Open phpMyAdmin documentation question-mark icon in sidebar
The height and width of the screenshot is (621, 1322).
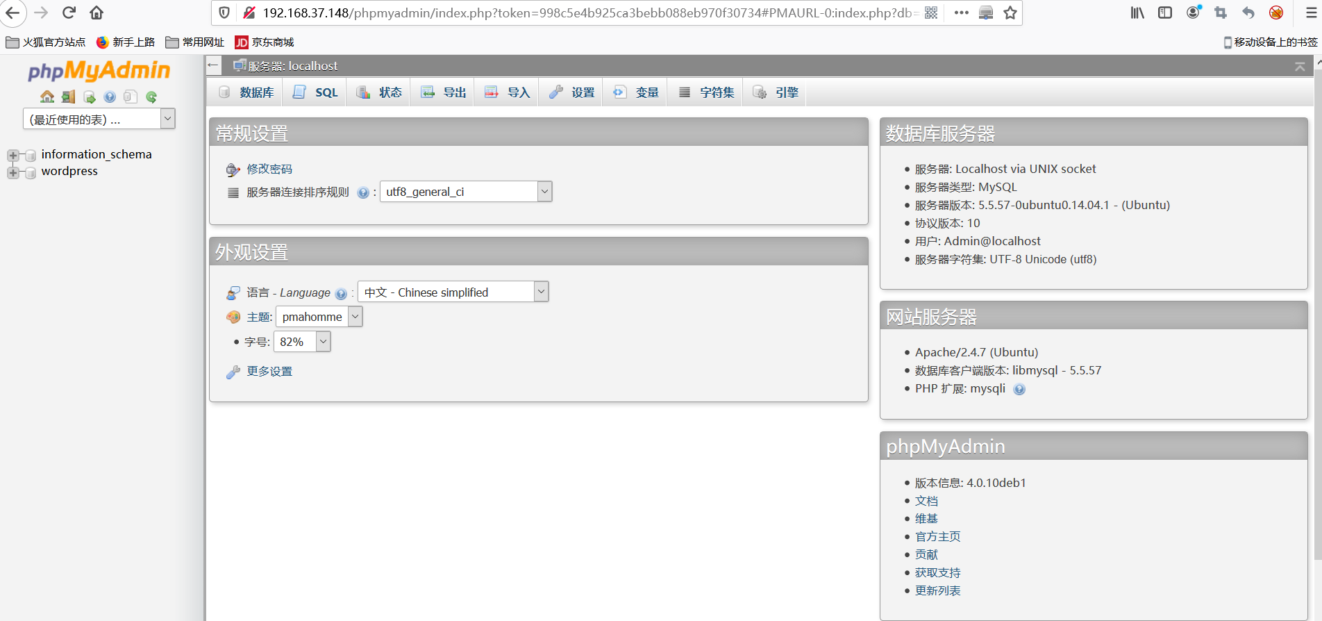[110, 97]
